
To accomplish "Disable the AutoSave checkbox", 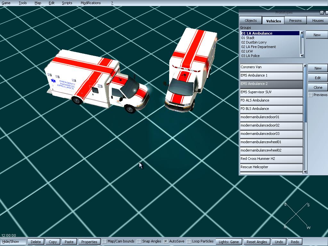I will [x=166, y=242].
